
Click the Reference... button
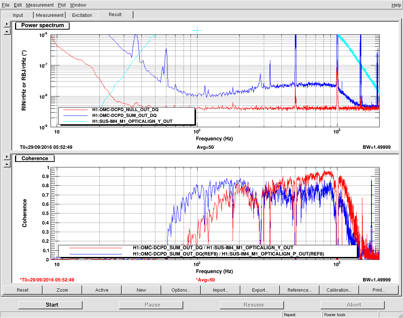pyautogui.click(x=300, y=290)
